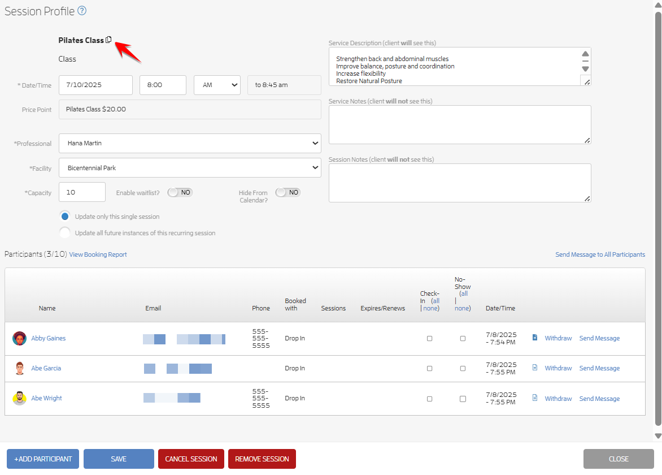The width and height of the screenshot is (662, 475).
Task: Click Send Message to All Participants
Action: coord(600,254)
